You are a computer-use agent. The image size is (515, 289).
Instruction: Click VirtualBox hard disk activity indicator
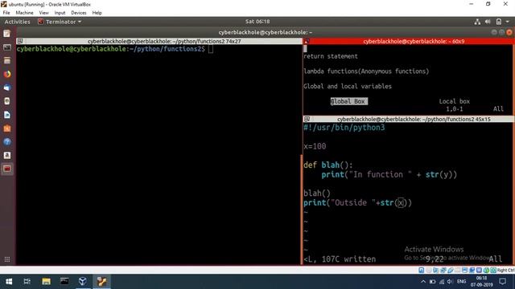[x=422, y=271]
